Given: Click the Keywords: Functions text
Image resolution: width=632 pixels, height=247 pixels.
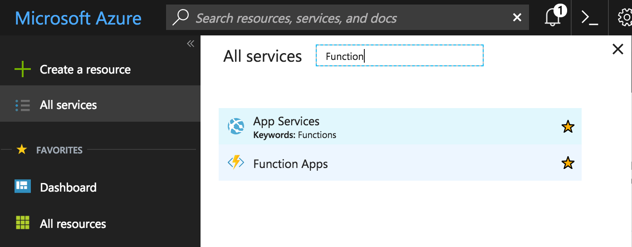Looking at the screenshot, I should (295, 135).
